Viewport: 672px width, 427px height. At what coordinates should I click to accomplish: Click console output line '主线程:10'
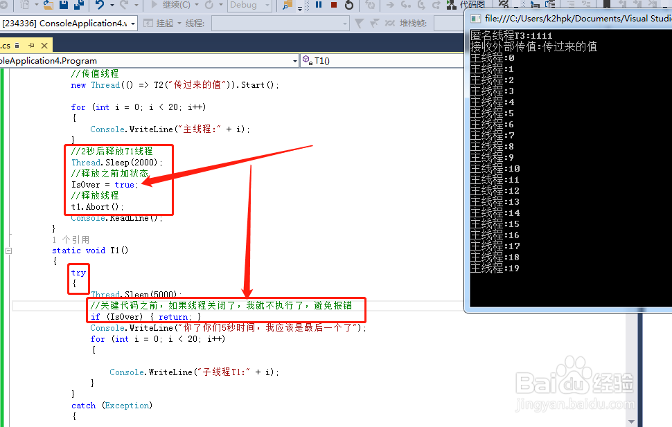click(x=495, y=168)
